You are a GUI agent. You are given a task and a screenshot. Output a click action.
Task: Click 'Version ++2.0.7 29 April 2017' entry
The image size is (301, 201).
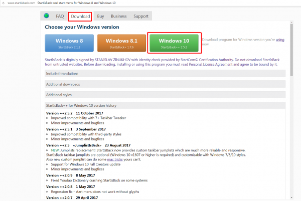[x=72, y=197]
